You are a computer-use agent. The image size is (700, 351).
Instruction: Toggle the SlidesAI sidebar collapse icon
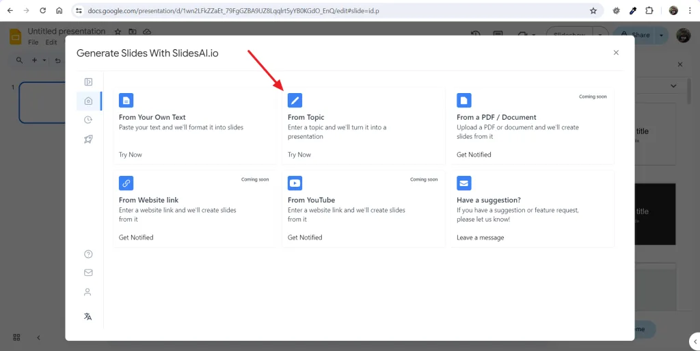click(88, 81)
